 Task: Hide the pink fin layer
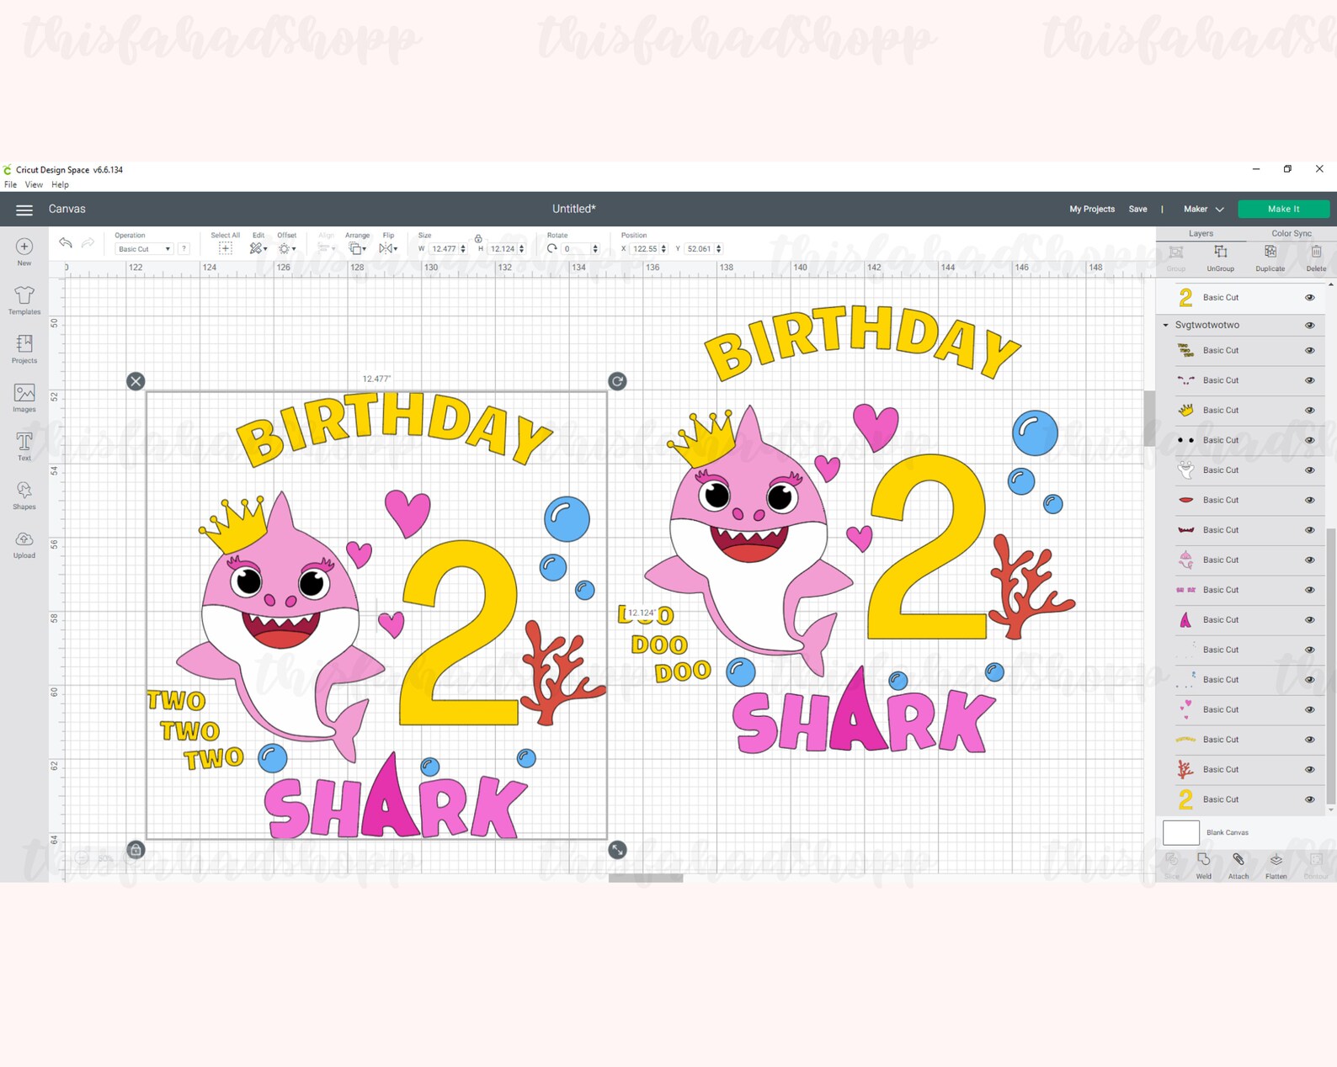[1310, 620]
